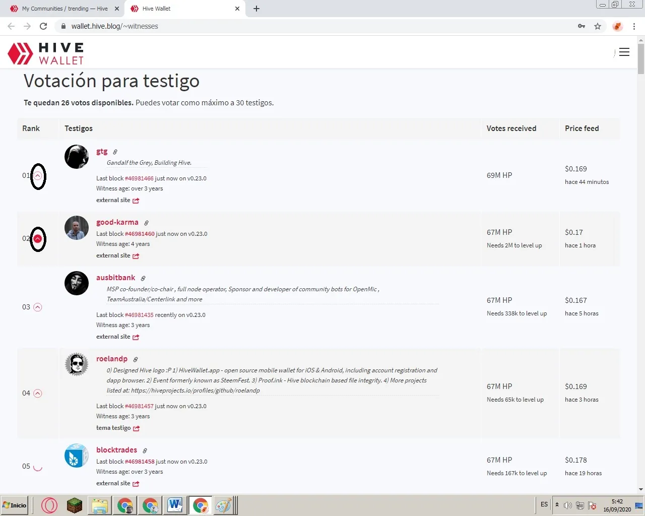Click the volume icon in system tray
645x516 pixels.
568,505
